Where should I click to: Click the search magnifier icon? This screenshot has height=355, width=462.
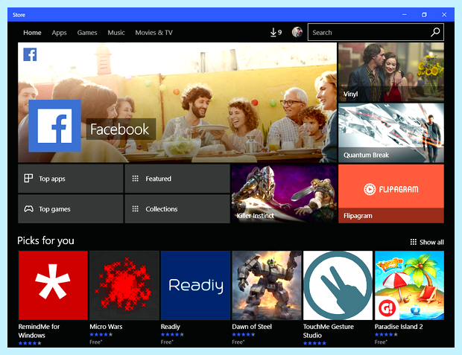[435, 32]
